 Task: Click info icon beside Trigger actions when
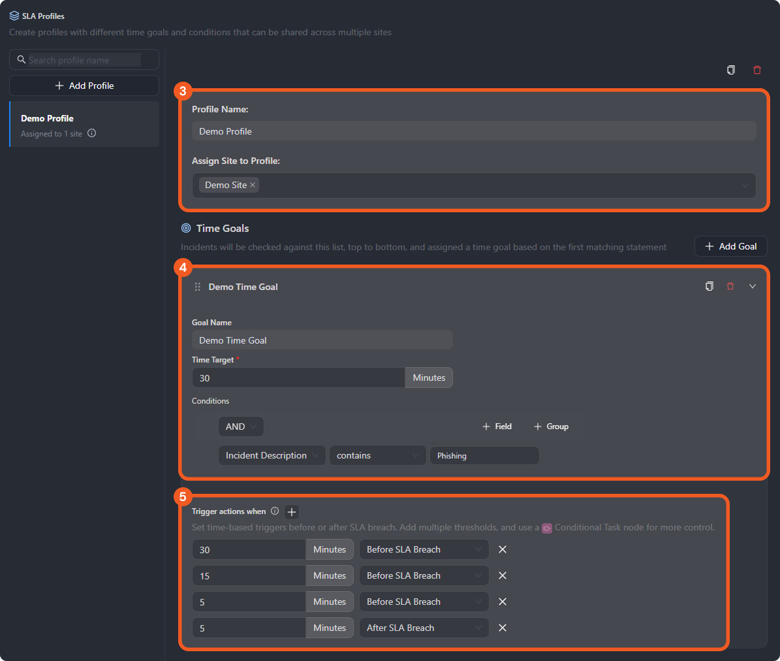pyautogui.click(x=275, y=511)
